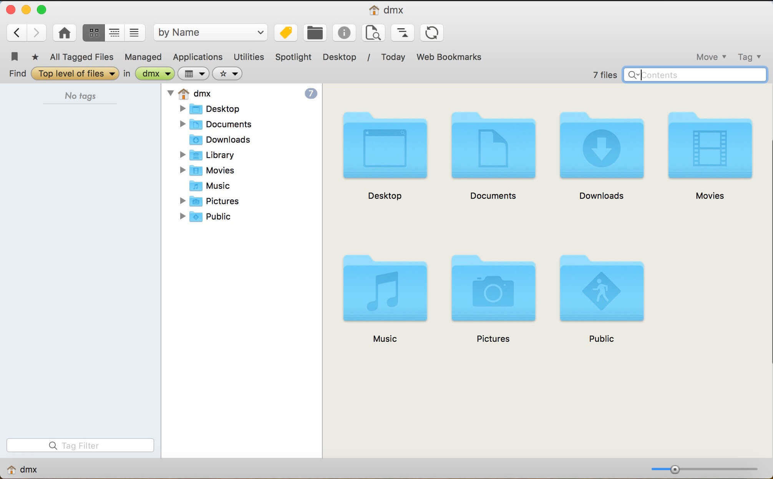
Task: Select Library in the folder tree
Action: (219, 155)
